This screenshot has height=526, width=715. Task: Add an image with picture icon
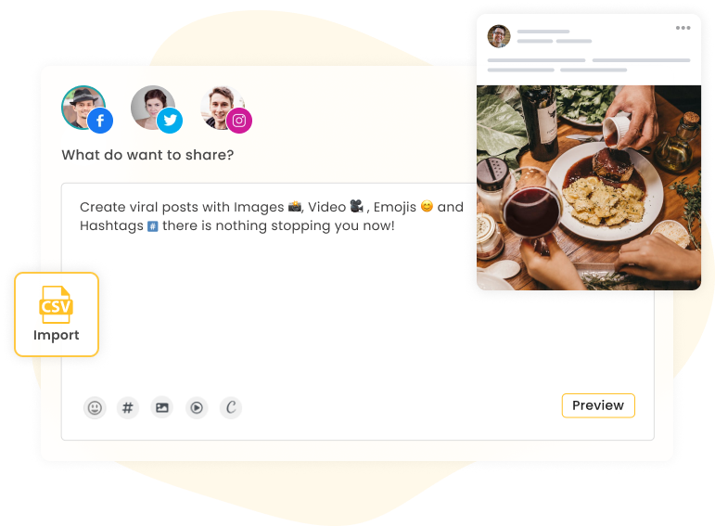pos(162,407)
